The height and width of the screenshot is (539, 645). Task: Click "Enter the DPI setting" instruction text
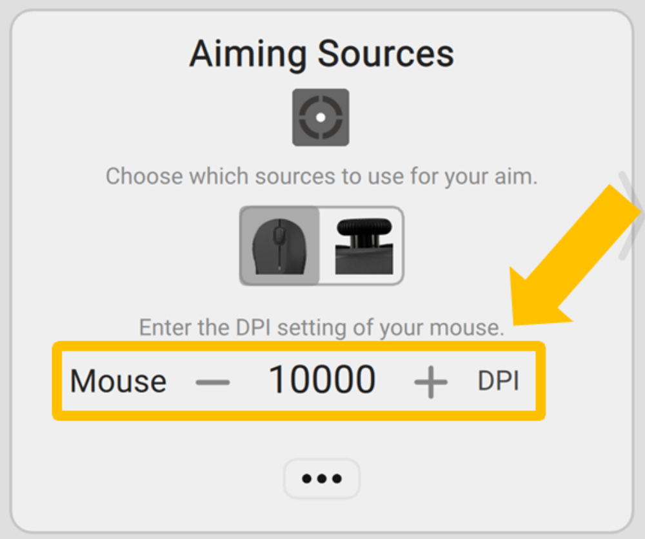click(321, 328)
